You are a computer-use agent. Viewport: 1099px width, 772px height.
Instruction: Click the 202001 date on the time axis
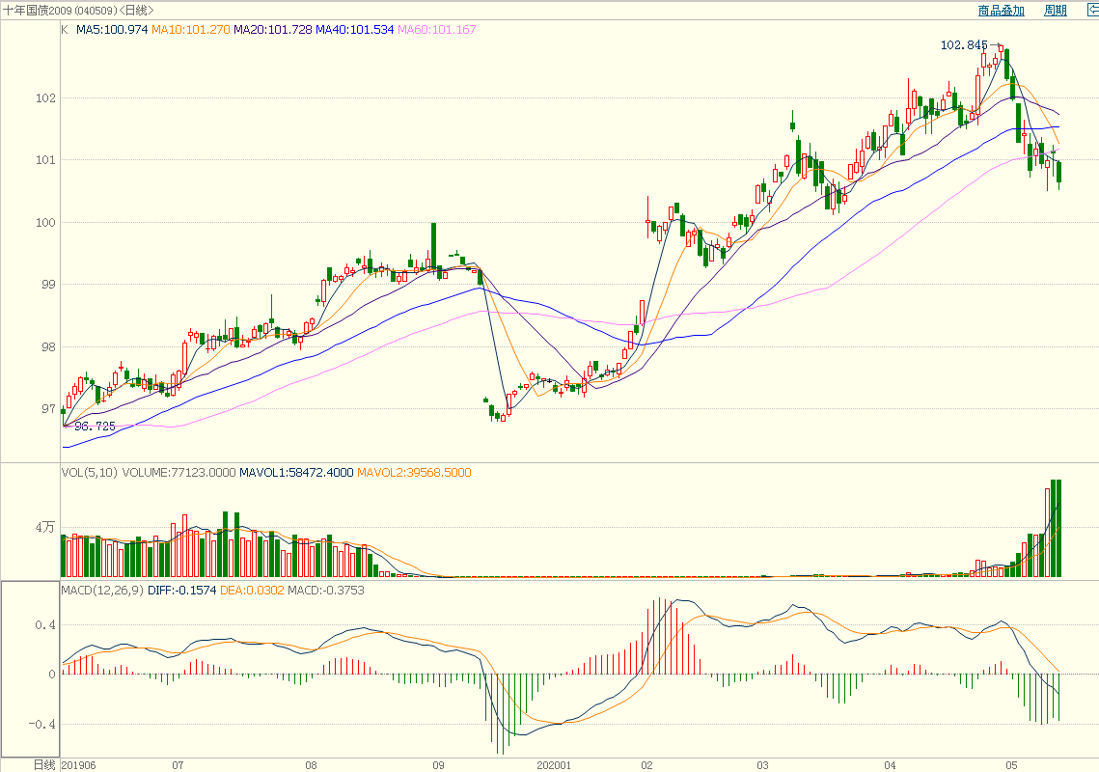(554, 764)
